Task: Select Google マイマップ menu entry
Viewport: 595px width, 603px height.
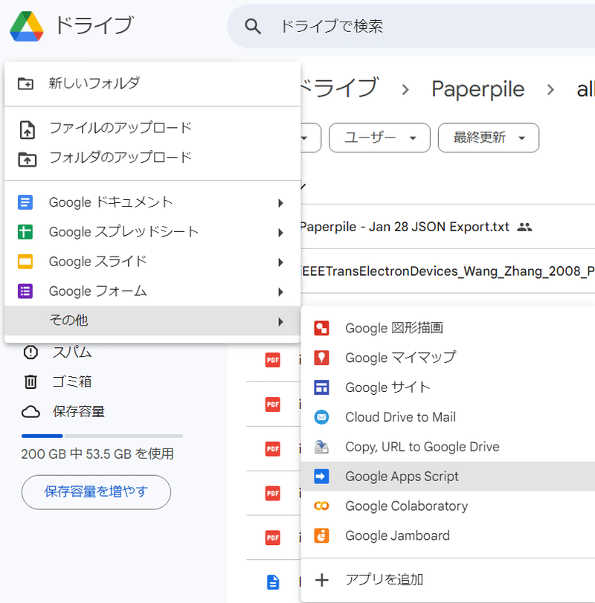Action: click(x=448, y=358)
